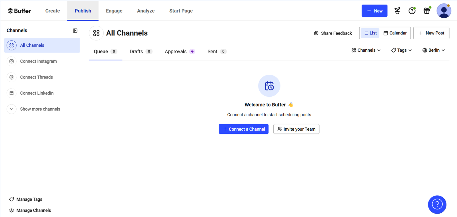Click the floating help chat bubble
The image size is (457, 217).
pos(437,204)
